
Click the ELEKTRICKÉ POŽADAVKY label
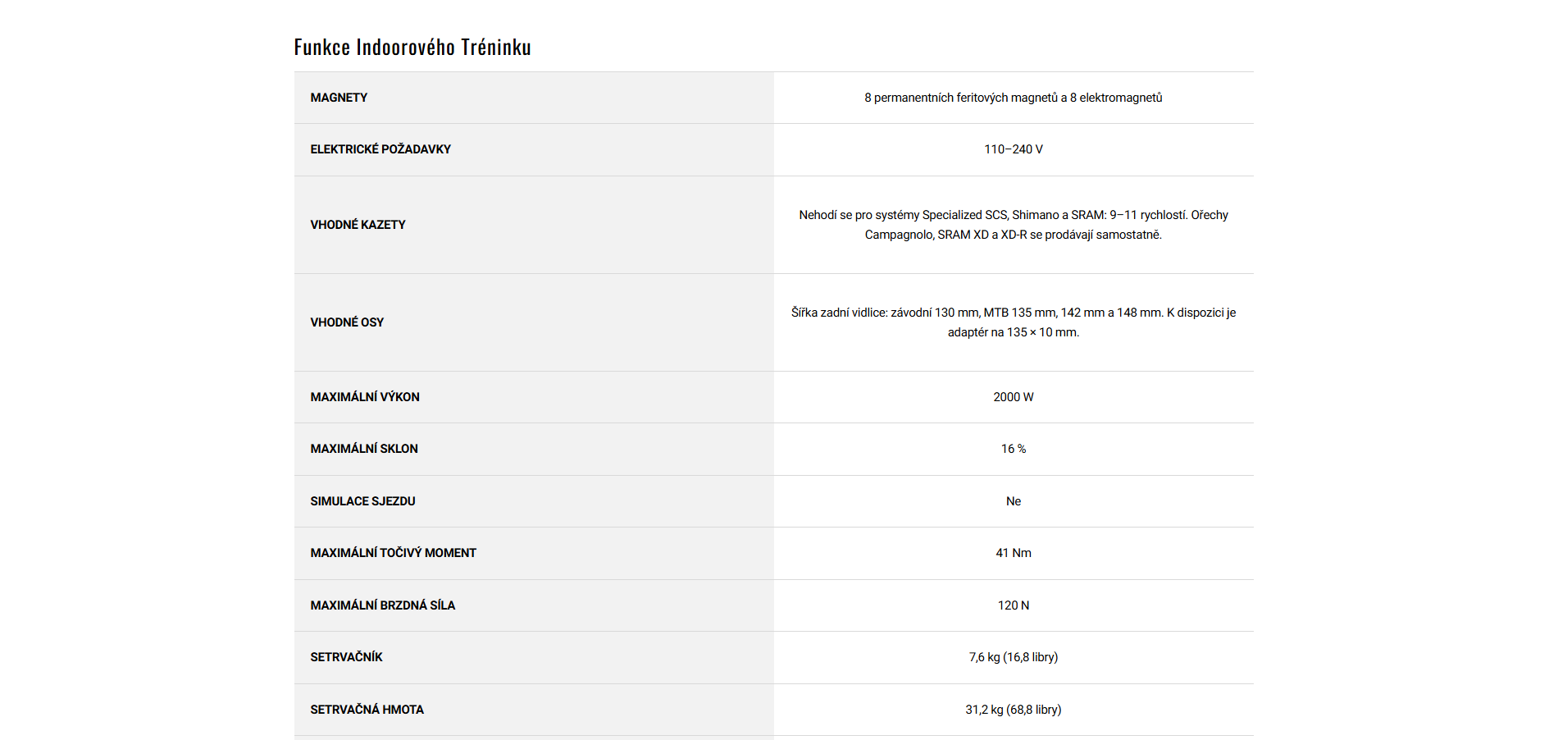click(380, 149)
